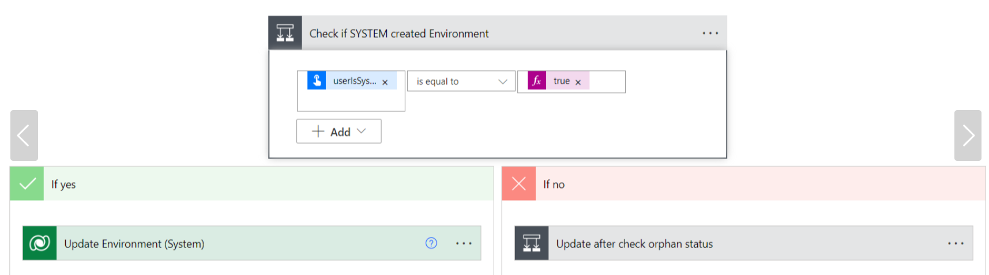
Task: Click the userIsSys... token label
Action: [x=355, y=81]
